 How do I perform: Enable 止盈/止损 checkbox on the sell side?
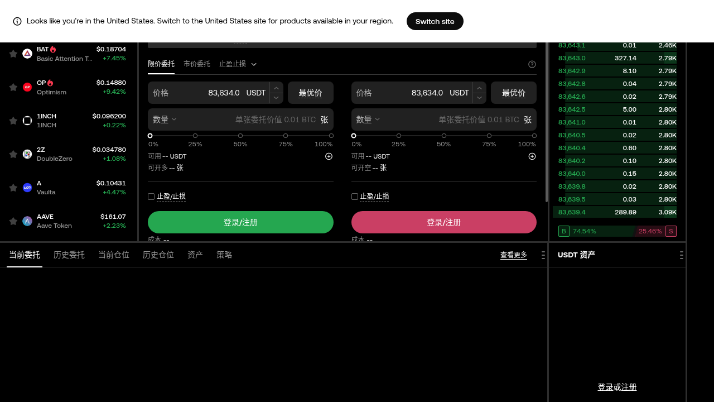pyautogui.click(x=355, y=197)
